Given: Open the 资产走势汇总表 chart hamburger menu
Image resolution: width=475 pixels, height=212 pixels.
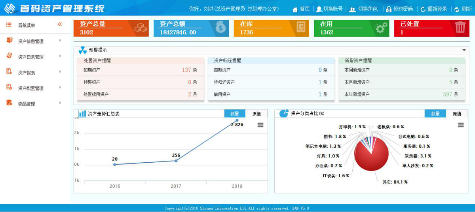Looking at the screenshot, I should click(x=260, y=125).
